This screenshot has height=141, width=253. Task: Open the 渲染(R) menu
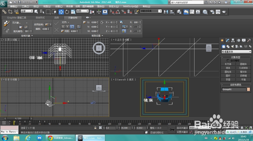tap(101, 6)
